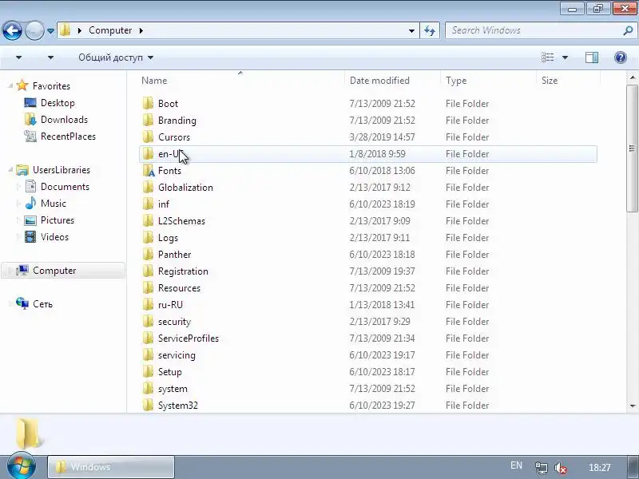The image size is (639, 479).
Task: Click the muted volume tray icon
Action: [x=561, y=468]
